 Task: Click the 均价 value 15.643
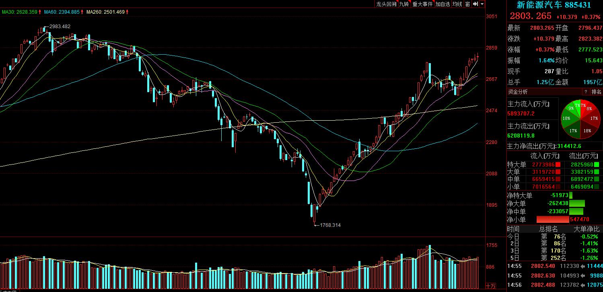[593, 61]
